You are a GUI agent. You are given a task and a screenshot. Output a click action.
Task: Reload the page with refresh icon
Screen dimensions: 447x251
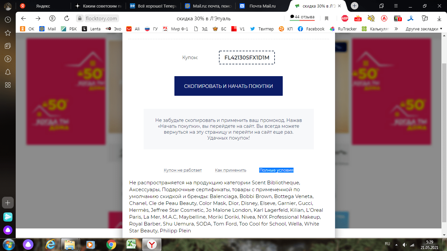[x=67, y=18]
